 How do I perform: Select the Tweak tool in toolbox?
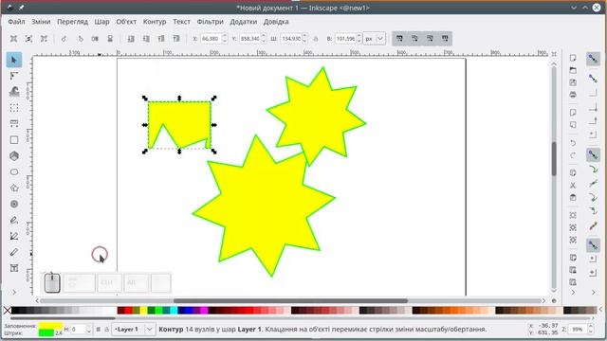(14, 92)
